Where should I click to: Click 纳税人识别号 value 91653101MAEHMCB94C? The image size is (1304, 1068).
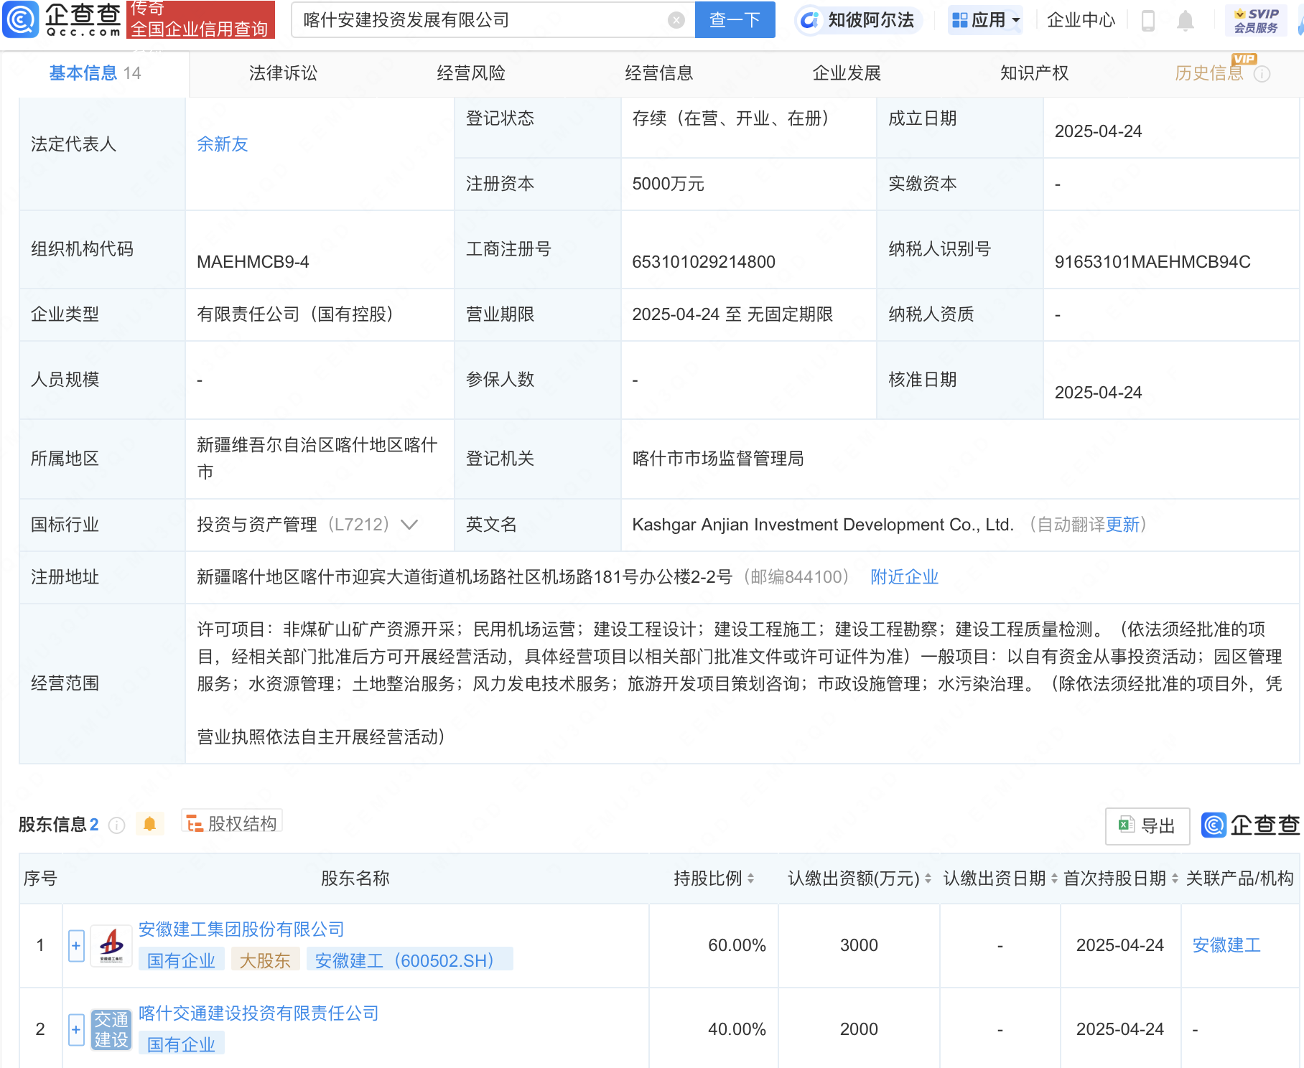pyautogui.click(x=1152, y=262)
